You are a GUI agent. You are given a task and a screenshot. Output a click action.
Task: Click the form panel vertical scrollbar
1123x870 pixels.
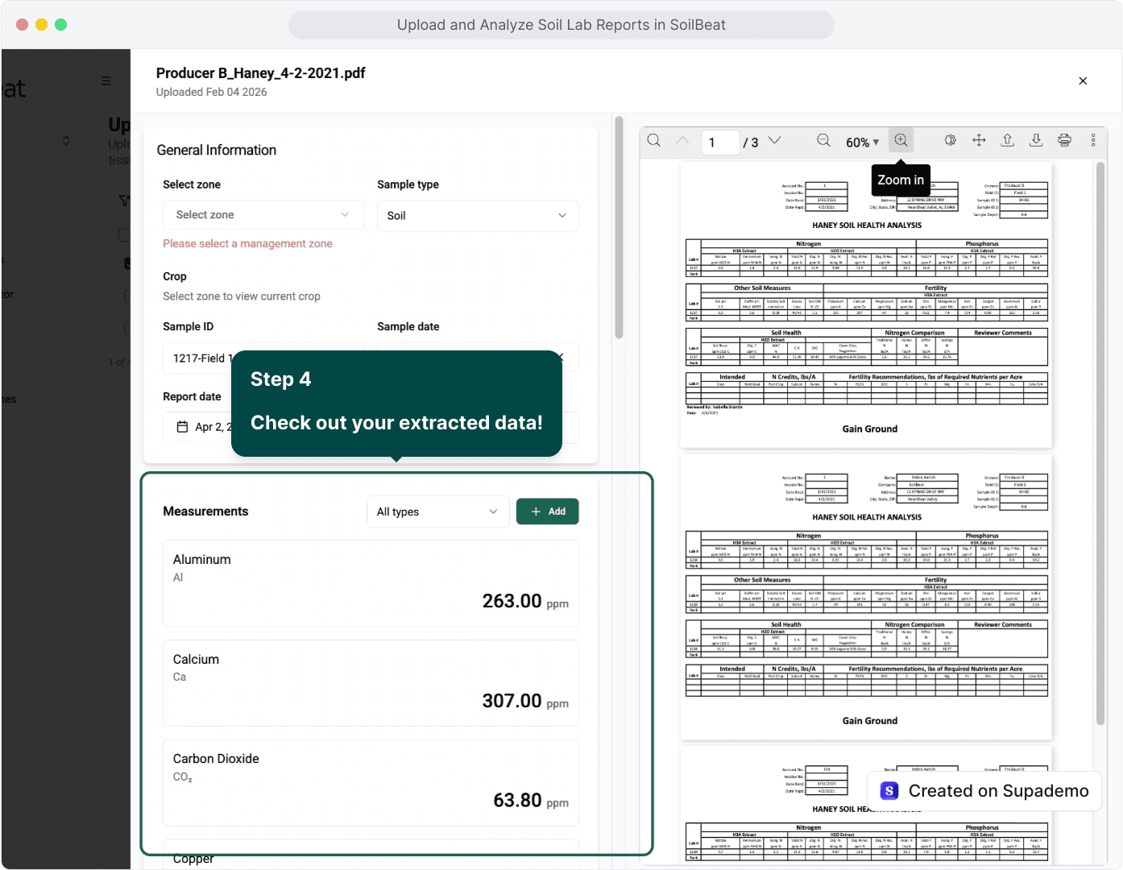click(619, 228)
